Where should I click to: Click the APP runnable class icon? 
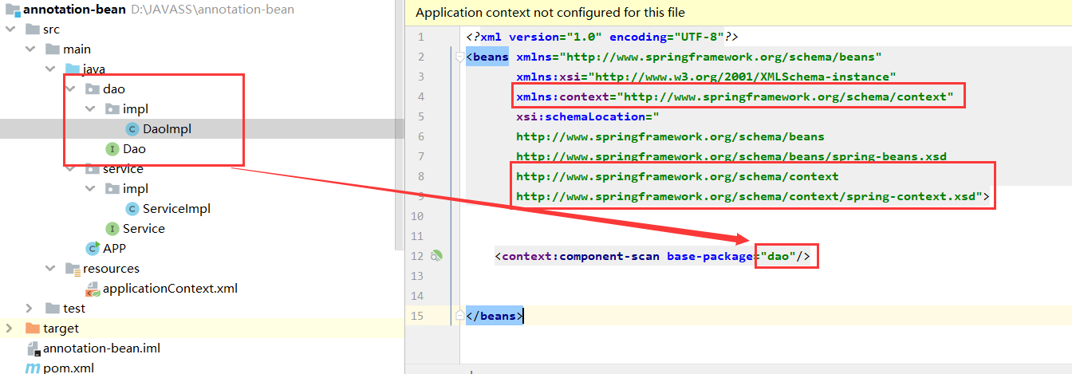(x=93, y=249)
